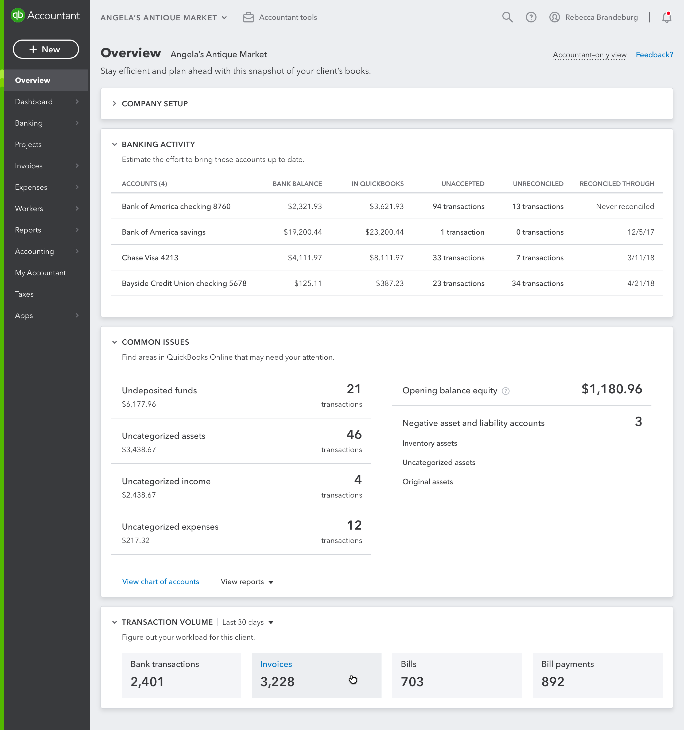Expand the Reports submenu arrow

click(x=77, y=230)
